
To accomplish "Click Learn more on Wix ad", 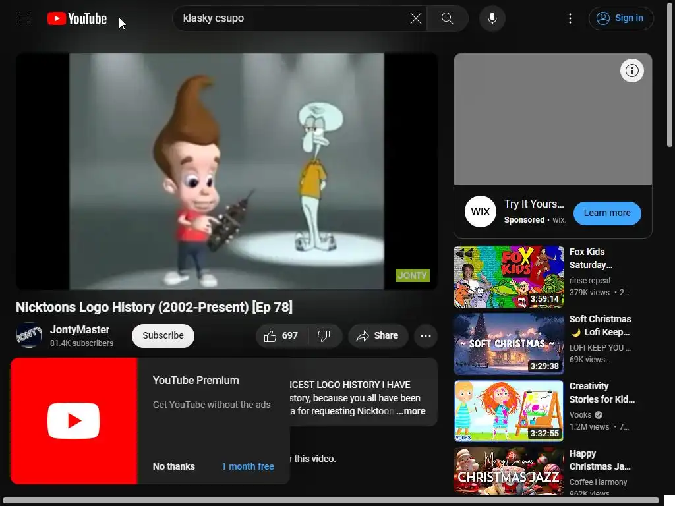I will pyautogui.click(x=607, y=213).
